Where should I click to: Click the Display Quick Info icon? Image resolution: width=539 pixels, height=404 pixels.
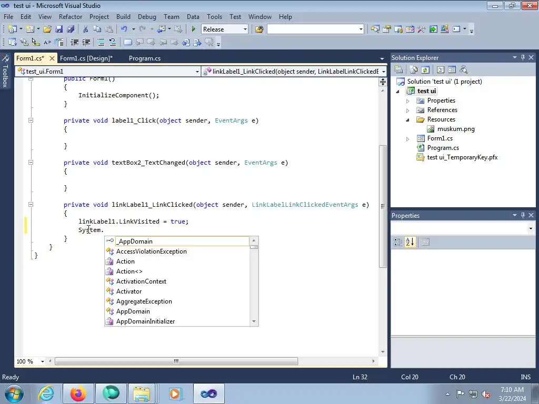[36, 42]
